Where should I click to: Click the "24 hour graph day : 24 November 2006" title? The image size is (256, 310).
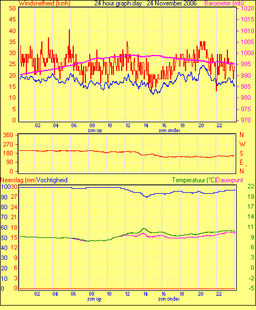(145, 3)
